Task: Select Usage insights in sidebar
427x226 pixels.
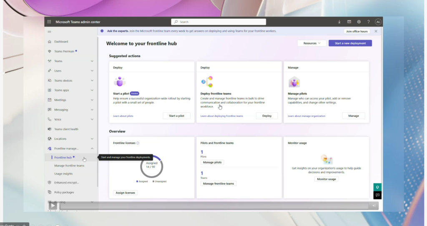Action: click(x=63, y=174)
